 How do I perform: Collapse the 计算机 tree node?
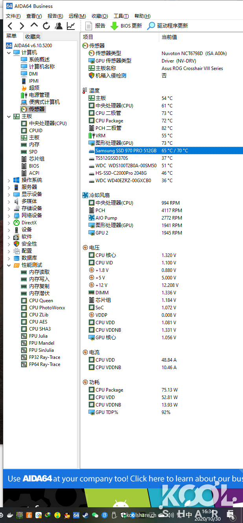tap(9, 53)
